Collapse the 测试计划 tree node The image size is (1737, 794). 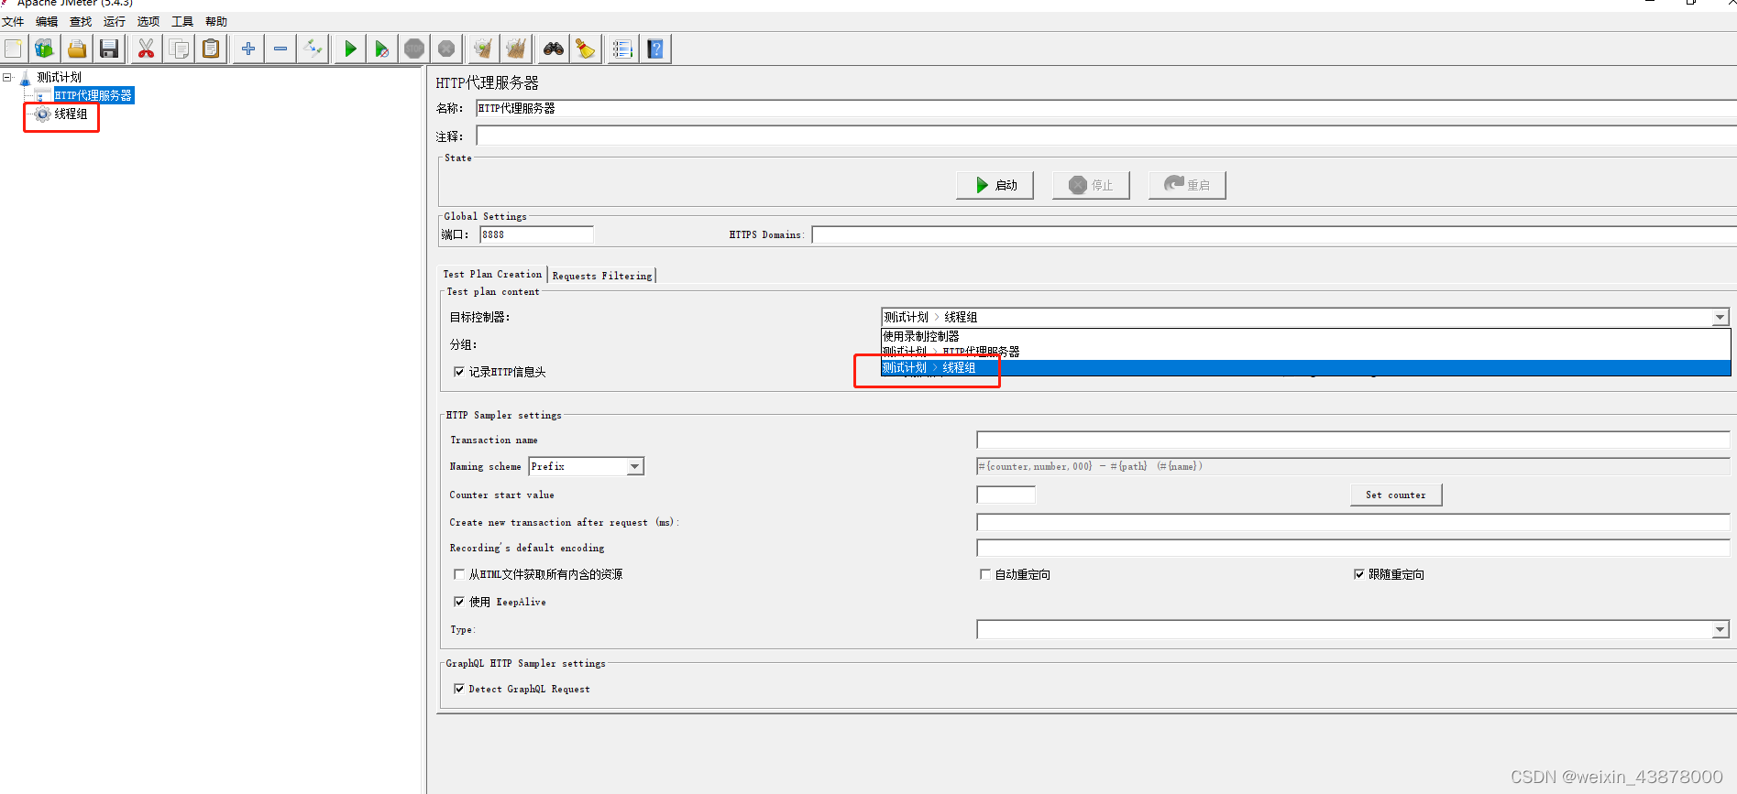click(7, 78)
